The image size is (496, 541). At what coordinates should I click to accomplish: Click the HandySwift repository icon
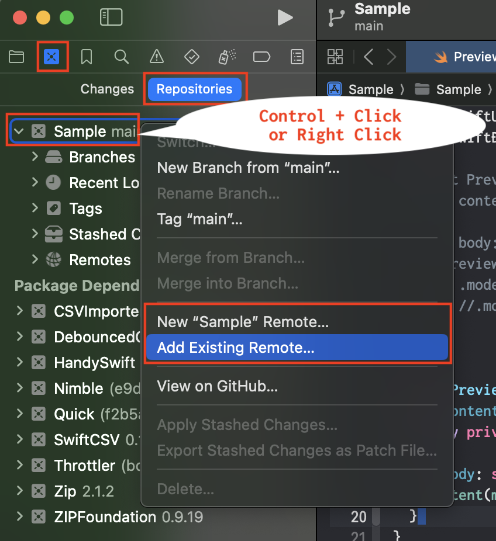[39, 363]
